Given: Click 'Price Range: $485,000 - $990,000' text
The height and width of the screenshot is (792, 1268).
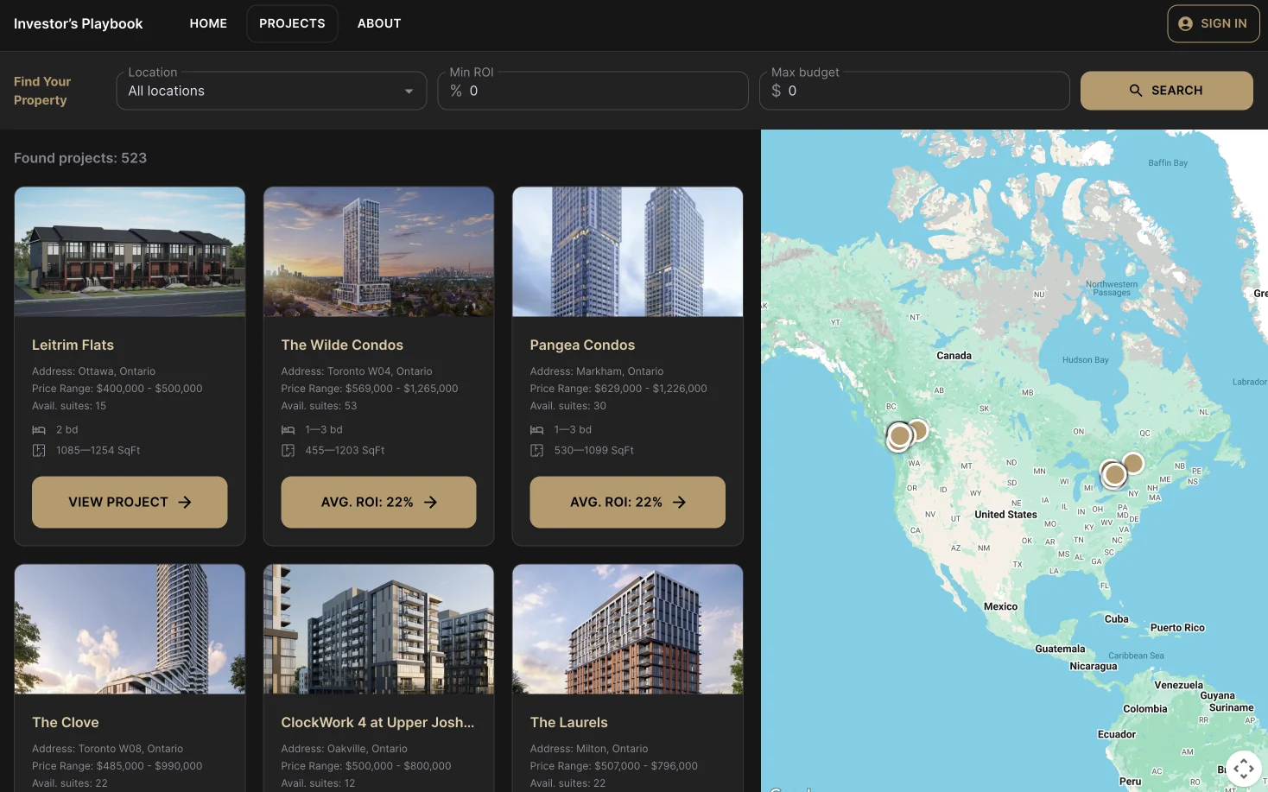Looking at the screenshot, I should click(x=117, y=766).
